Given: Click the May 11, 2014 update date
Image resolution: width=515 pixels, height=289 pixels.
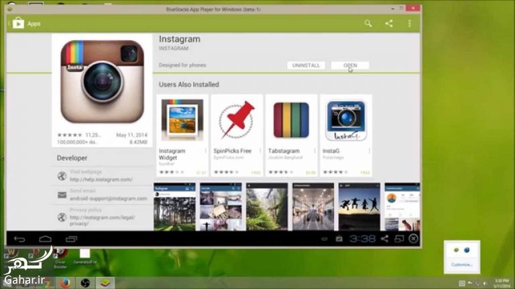Looking at the screenshot, I should (x=131, y=135).
